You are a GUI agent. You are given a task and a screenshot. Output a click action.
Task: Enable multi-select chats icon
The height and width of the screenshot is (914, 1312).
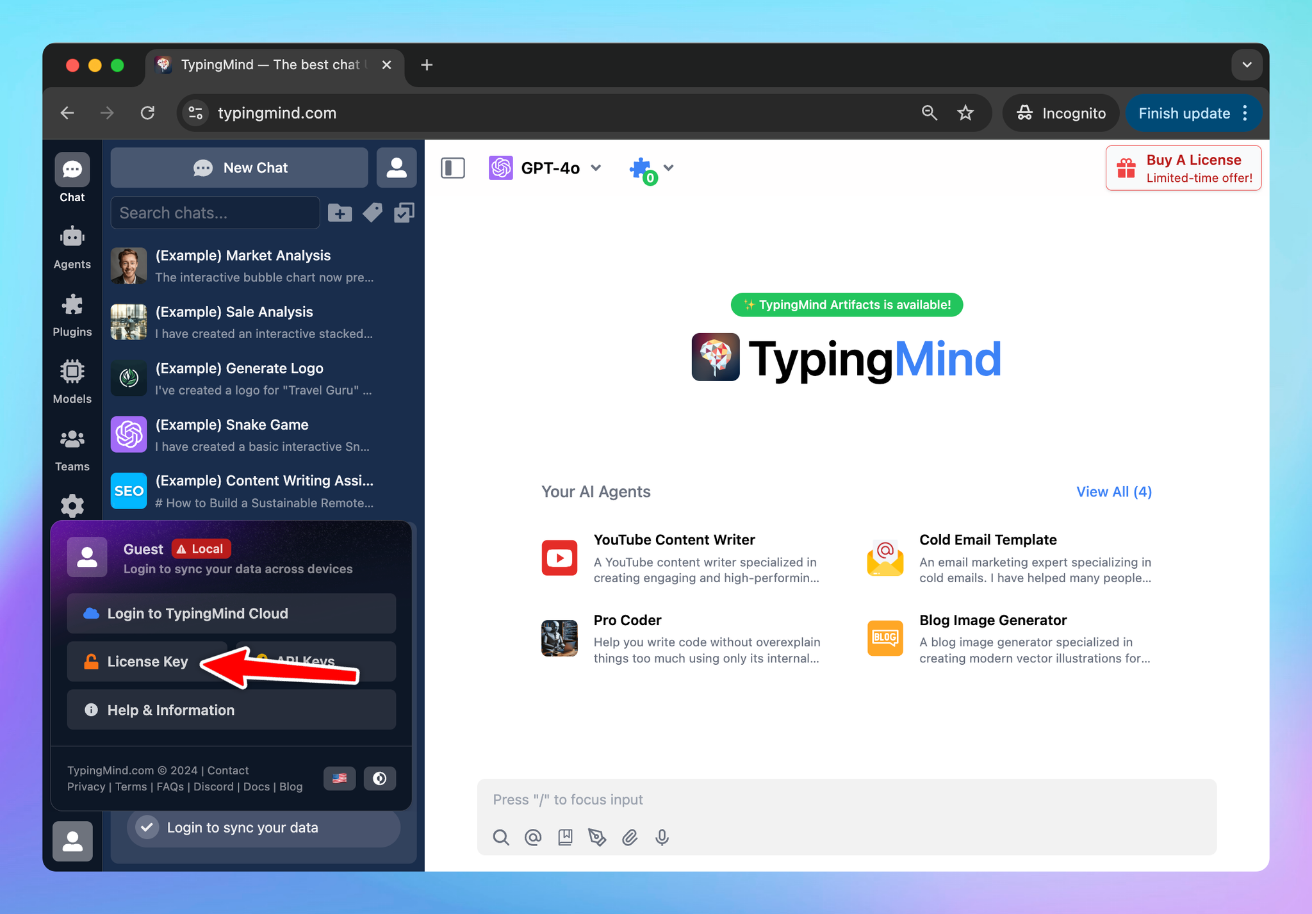tap(404, 213)
